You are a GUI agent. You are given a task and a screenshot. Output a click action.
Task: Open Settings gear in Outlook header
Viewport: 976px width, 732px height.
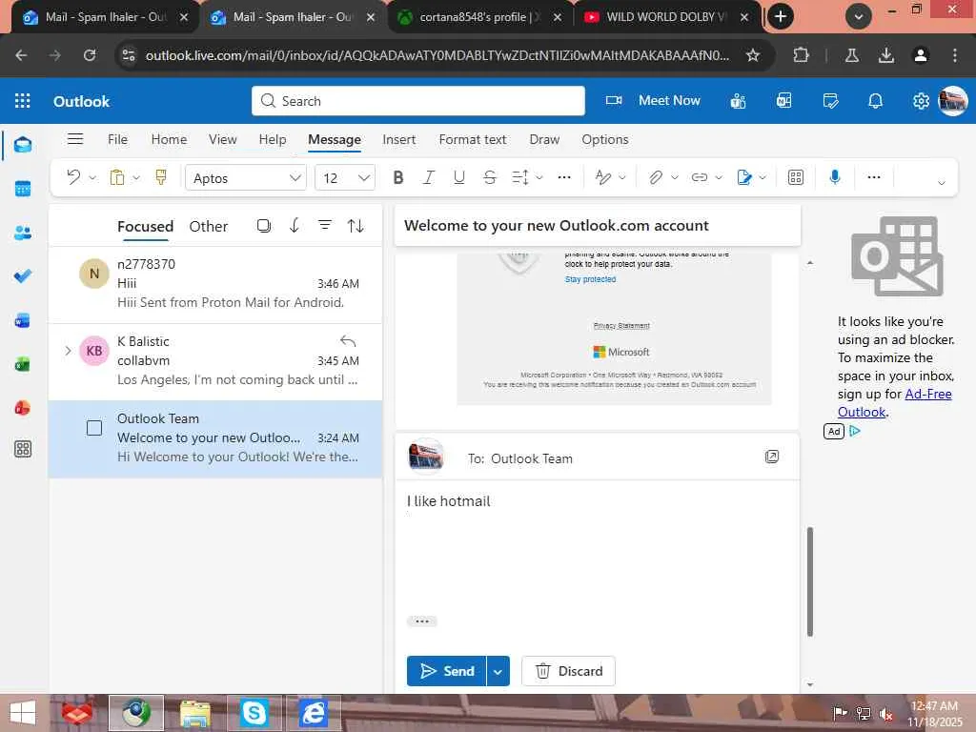921,101
